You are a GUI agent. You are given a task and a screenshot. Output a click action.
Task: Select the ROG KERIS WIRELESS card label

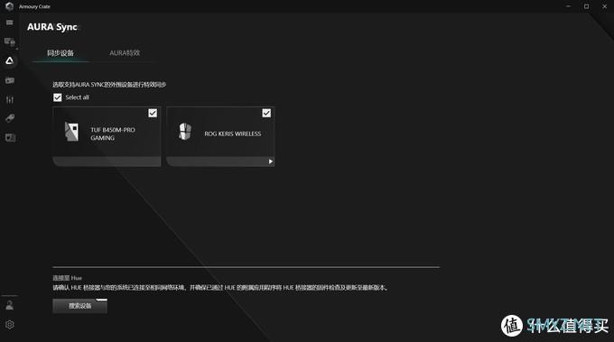click(x=233, y=134)
